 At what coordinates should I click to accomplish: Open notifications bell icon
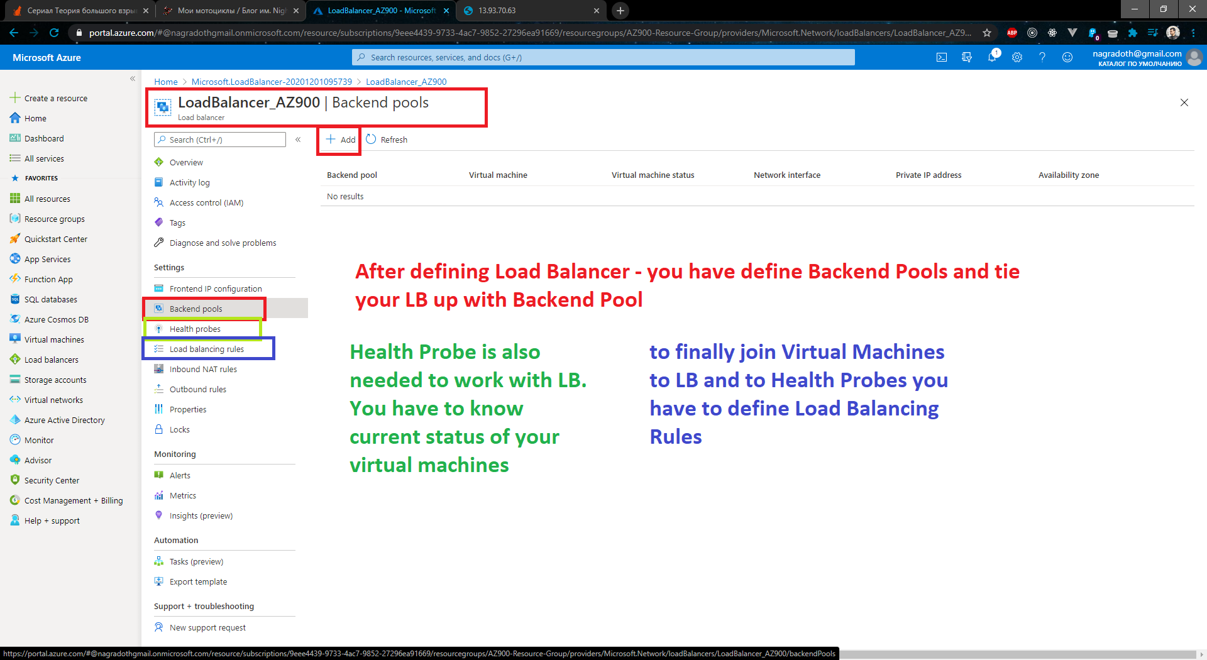(992, 57)
